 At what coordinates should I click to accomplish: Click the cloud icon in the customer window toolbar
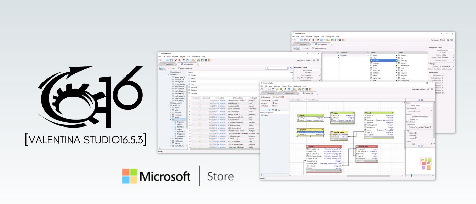(x=448, y=40)
